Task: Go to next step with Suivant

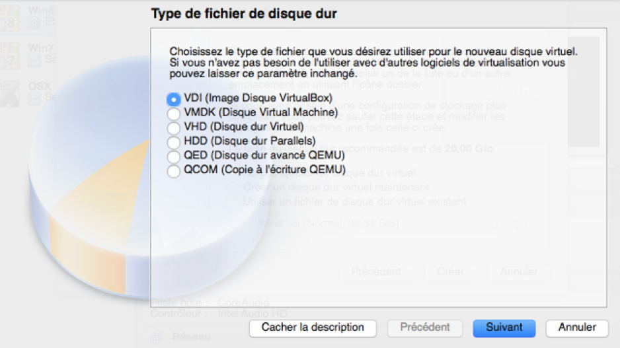Action: click(504, 328)
